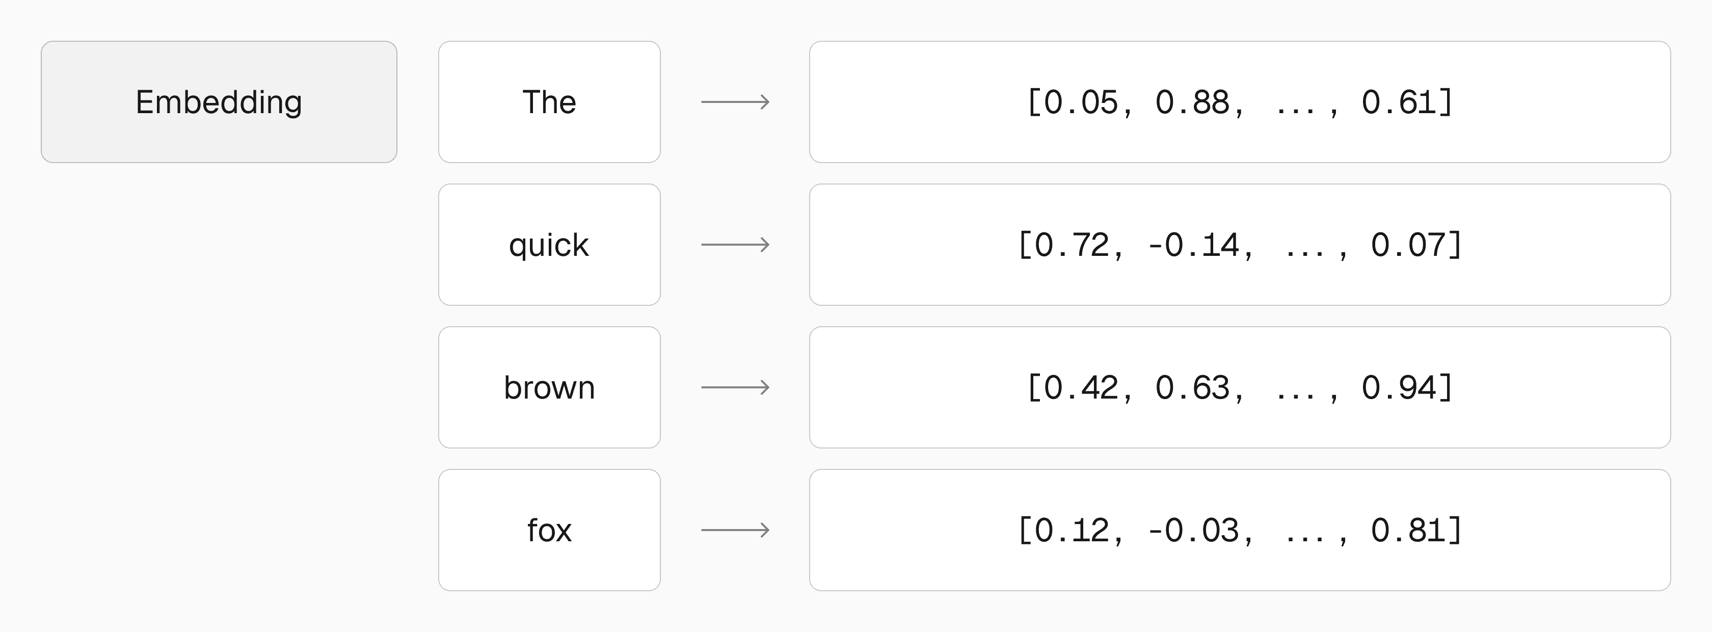Click the arrow right of "fox"
The height and width of the screenshot is (632, 1712).
click(735, 531)
